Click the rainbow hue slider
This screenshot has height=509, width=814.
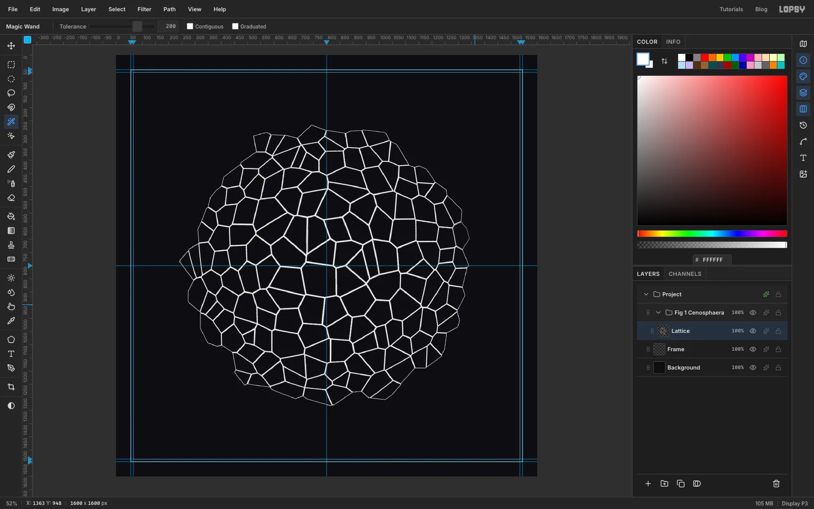tap(712, 234)
